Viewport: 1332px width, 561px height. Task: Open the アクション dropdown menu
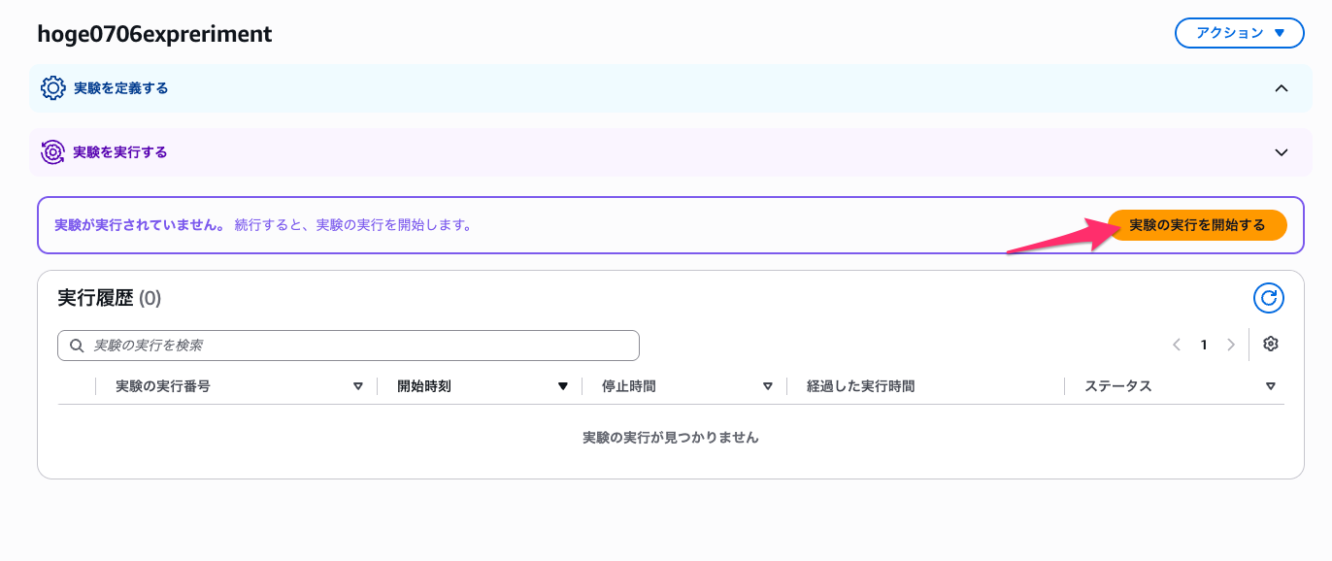pyautogui.click(x=1238, y=33)
